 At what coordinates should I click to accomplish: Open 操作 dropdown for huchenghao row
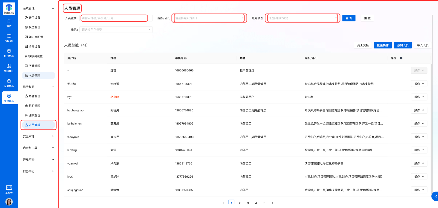click(x=419, y=110)
